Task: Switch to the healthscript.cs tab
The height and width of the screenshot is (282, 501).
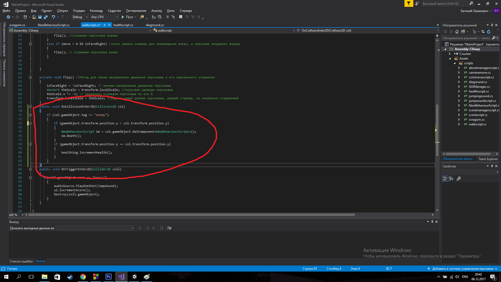Action: click(x=123, y=25)
